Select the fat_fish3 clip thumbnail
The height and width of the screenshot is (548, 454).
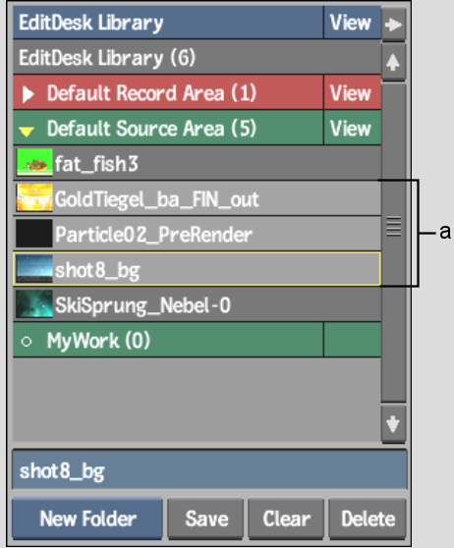34,162
